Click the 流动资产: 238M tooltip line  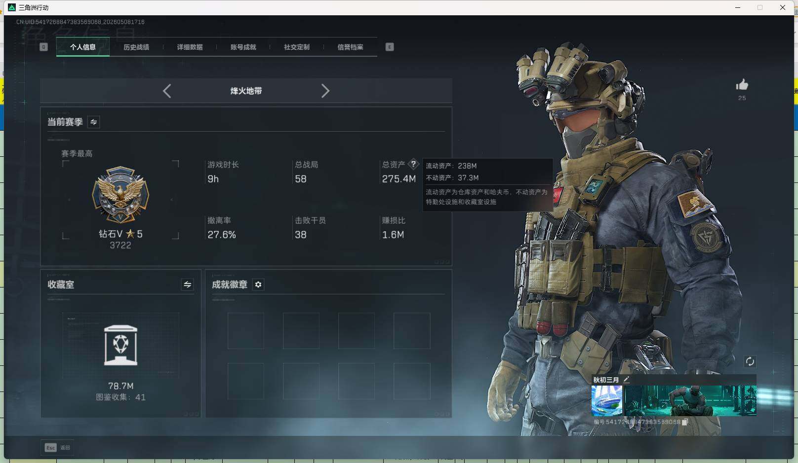pos(451,166)
